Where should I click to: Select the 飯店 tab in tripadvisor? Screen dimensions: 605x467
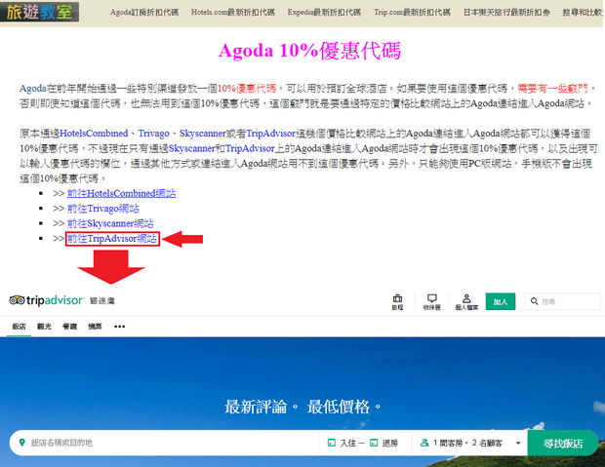(19, 327)
